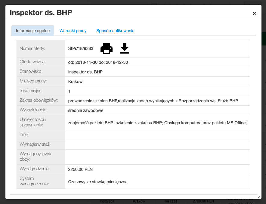
Task: Select the Informacje ogólne tab
Action: (x=33, y=31)
